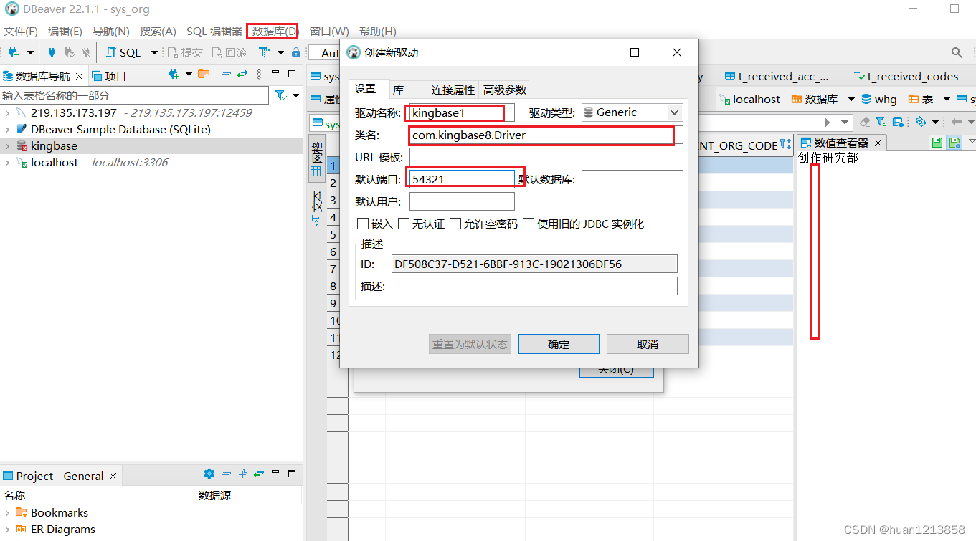Expand the kingbase connection node

pos(7,145)
